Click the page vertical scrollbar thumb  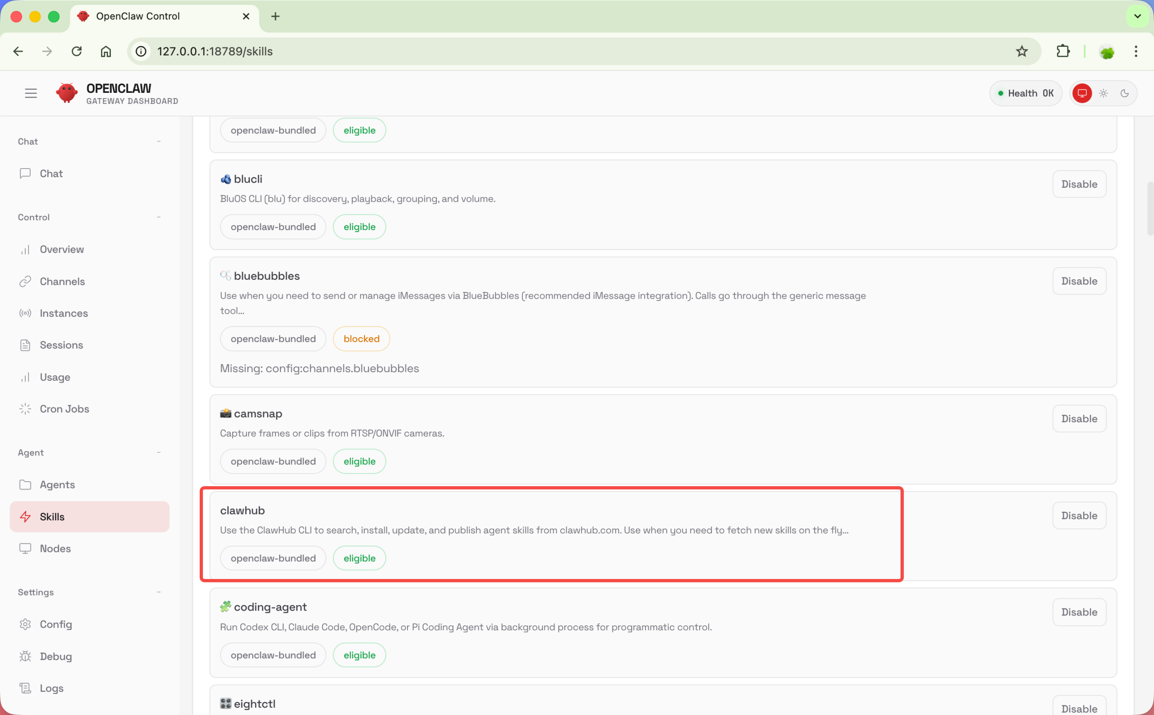(1150, 208)
